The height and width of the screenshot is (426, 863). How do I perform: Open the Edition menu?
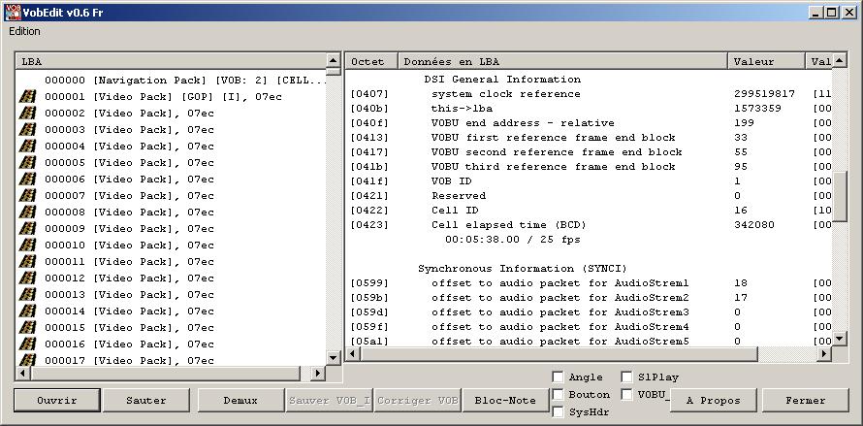coord(25,31)
